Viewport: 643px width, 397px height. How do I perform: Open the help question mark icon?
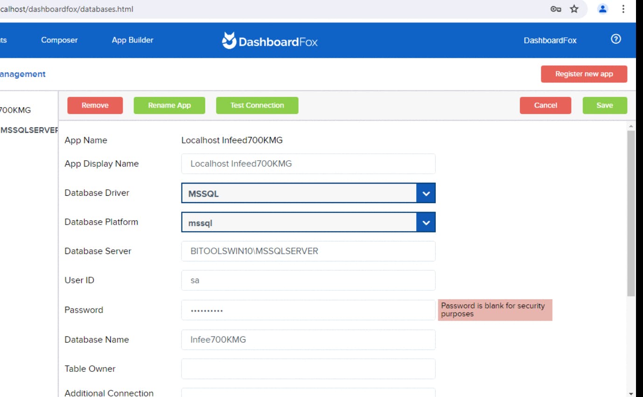615,40
